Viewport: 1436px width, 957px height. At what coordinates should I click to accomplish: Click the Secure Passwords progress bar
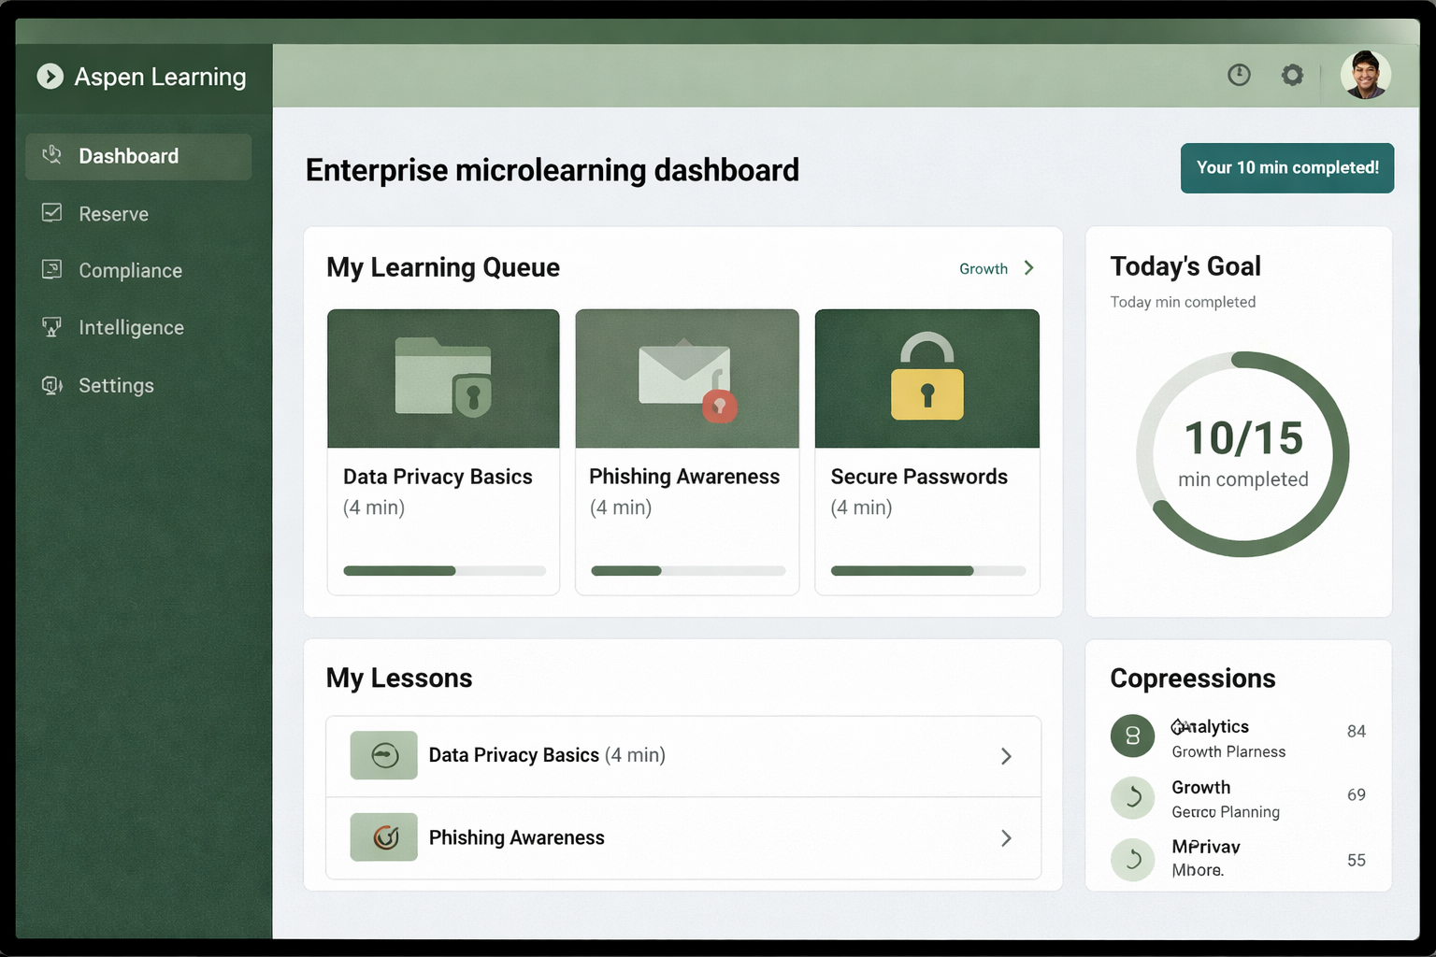point(927,571)
